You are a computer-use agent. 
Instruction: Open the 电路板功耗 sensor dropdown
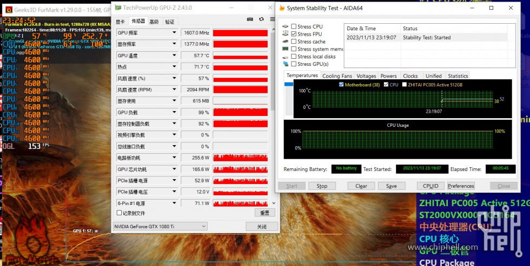point(174,158)
